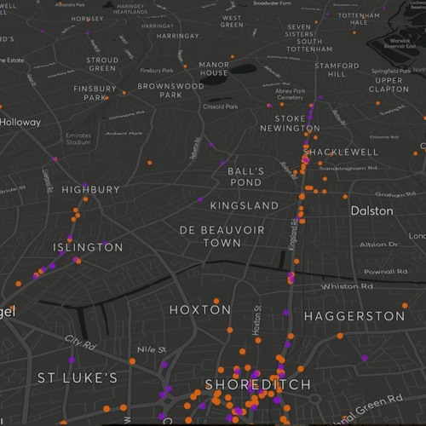Image resolution: width=426 pixels, height=426 pixels.
Task: Select the Clissold Park label
Action: pyautogui.click(x=221, y=106)
